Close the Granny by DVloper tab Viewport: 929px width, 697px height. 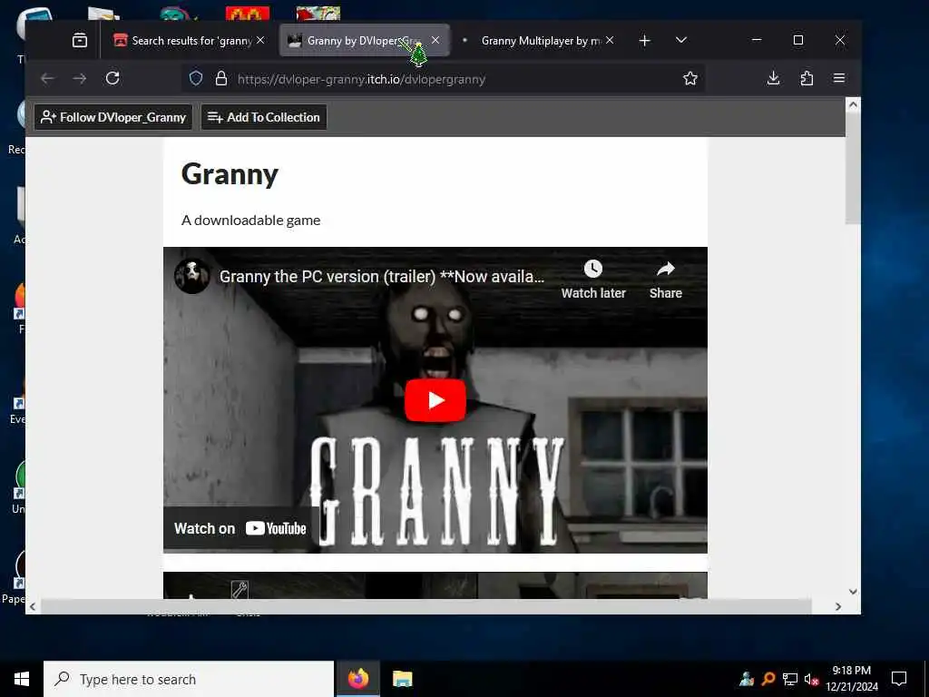click(435, 40)
